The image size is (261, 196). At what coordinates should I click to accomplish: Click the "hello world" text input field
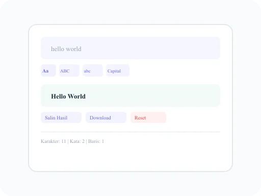[130, 48]
